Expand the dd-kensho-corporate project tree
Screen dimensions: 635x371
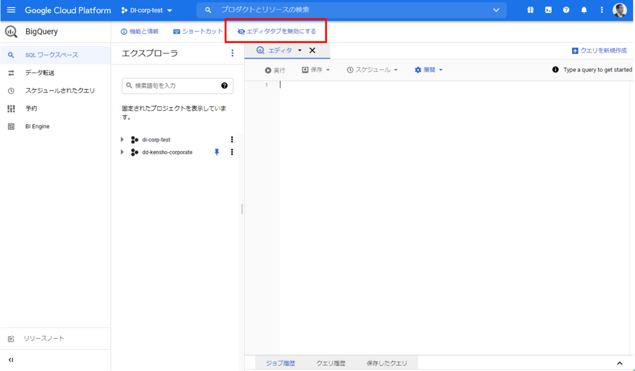[123, 152]
